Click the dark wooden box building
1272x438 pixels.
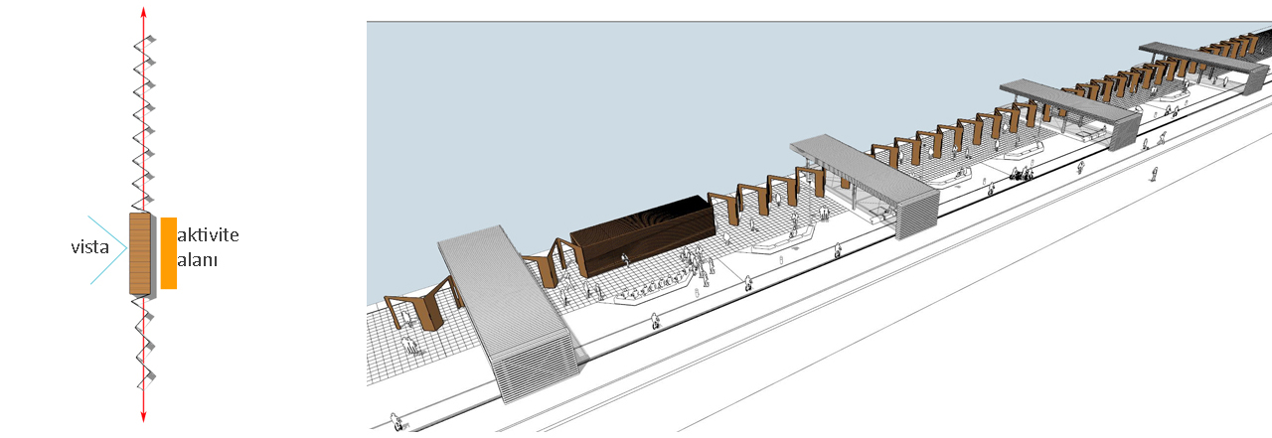(x=641, y=233)
